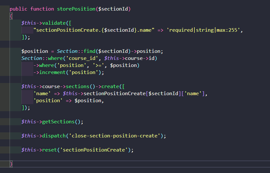This screenshot has width=270, height=173.
Task: Click the storePosition function name
Action: [76, 9]
